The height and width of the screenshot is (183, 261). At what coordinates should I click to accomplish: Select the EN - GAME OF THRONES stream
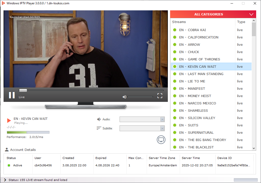204,59
